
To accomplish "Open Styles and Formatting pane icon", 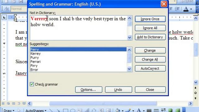I will [x=7, y=9].
